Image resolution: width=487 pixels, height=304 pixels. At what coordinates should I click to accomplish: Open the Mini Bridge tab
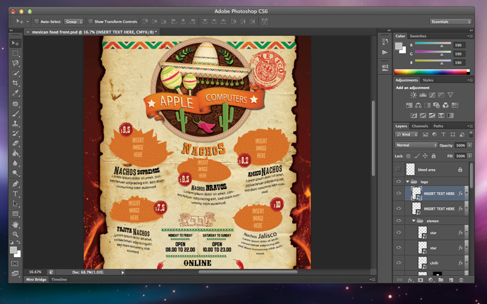coord(36,279)
